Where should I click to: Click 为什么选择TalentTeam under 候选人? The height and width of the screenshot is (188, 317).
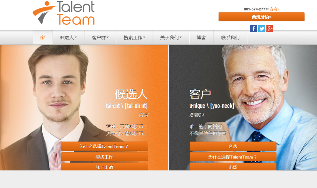pos(104,146)
